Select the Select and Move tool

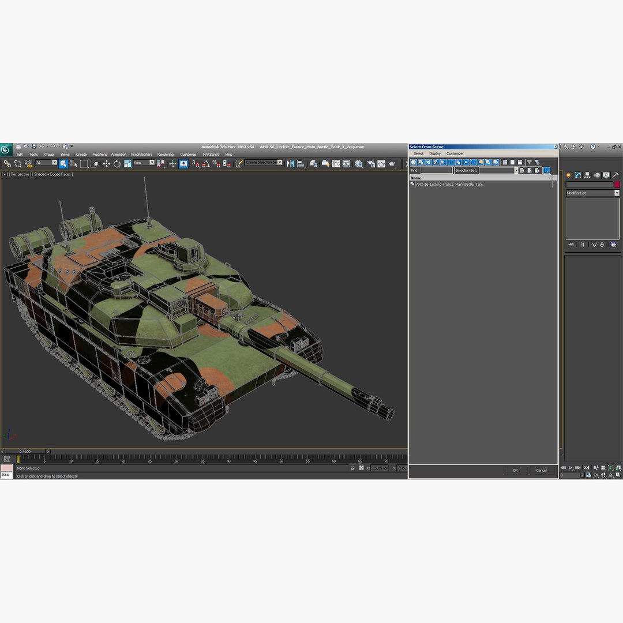click(107, 164)
